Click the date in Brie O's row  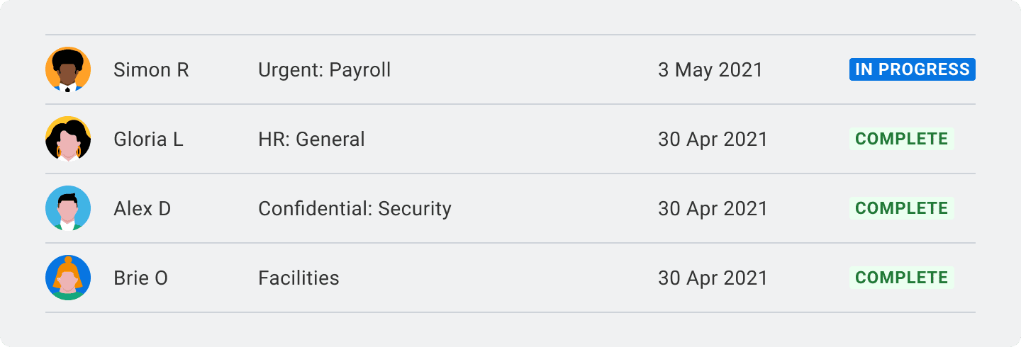tap(713, 278)
